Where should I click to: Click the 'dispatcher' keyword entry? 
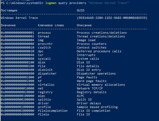point(47,74)
